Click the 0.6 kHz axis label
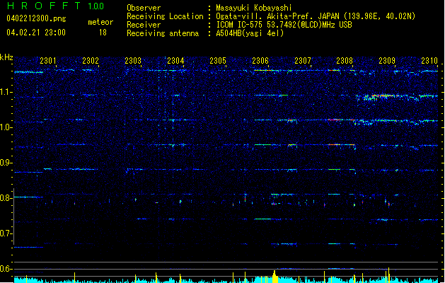 coord(6,269)
